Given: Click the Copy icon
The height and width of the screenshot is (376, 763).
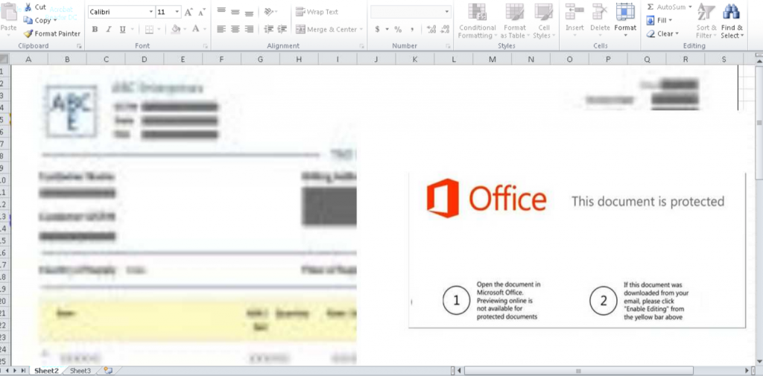Looking at the screenshot, I should 28,20.
